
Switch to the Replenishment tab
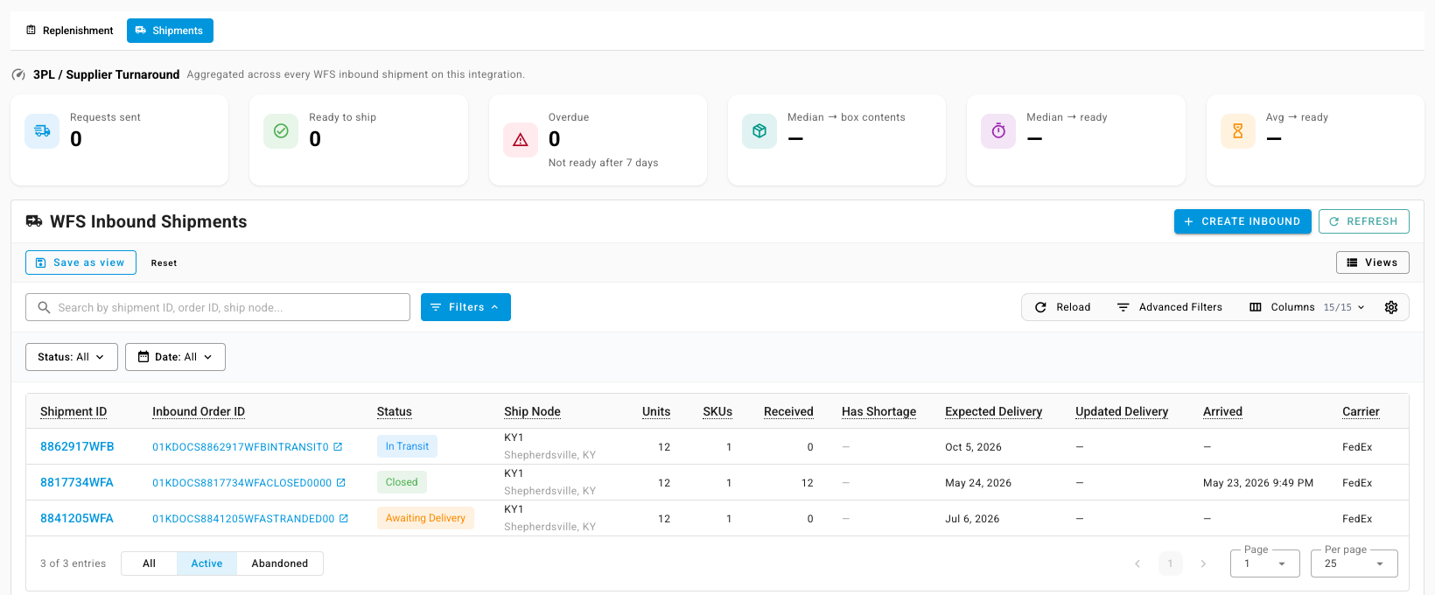pyautogui.click(x=70, y=31)
